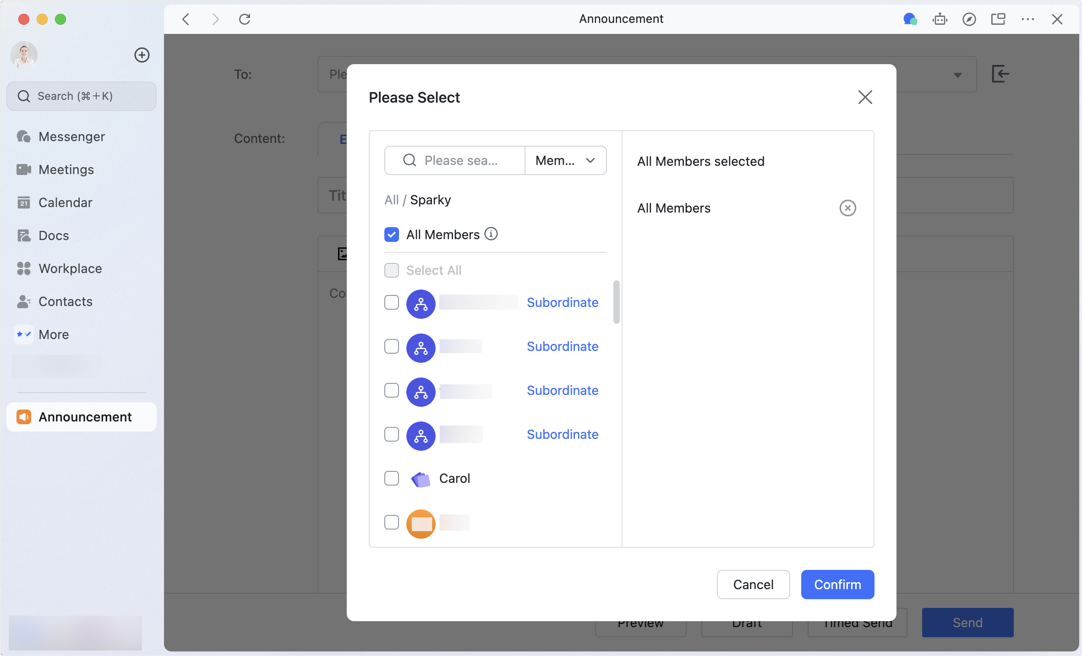This screenshot has width=1082, height=656.
Task: Click the Cancel button
Action: tap(753, 585)
